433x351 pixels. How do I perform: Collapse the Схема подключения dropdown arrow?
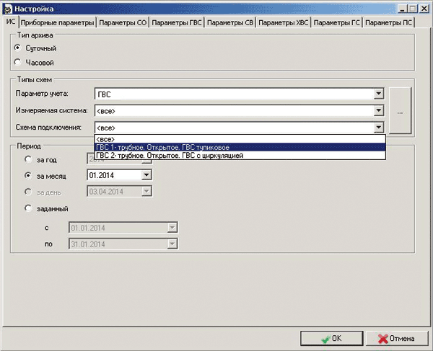tap(379, 128)
